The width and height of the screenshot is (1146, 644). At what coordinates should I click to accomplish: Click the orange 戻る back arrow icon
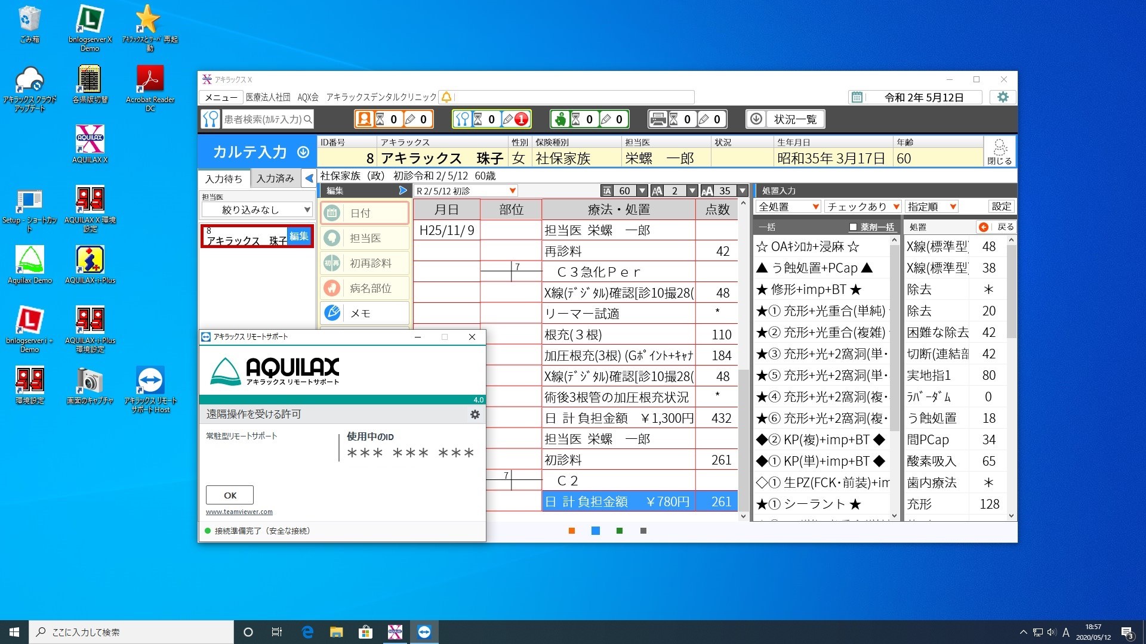click(x=983, y=227)
